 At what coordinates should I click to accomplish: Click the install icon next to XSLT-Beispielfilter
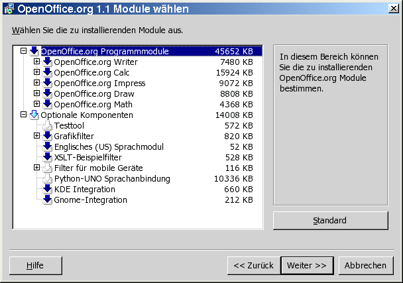(x=47, y=157)
